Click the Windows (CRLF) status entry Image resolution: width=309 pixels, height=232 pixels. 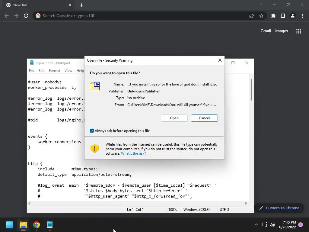196,210
